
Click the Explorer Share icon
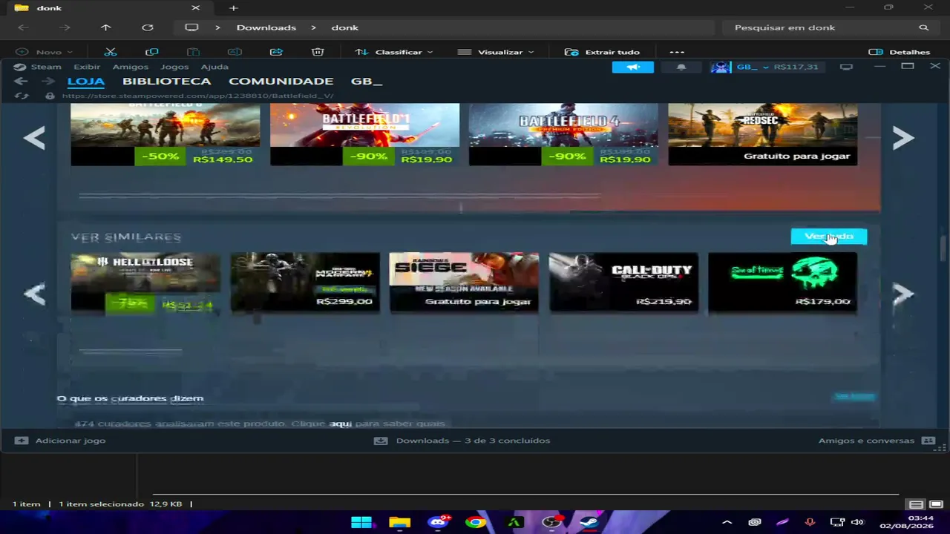pyautogui.click(x=276, y=52)
